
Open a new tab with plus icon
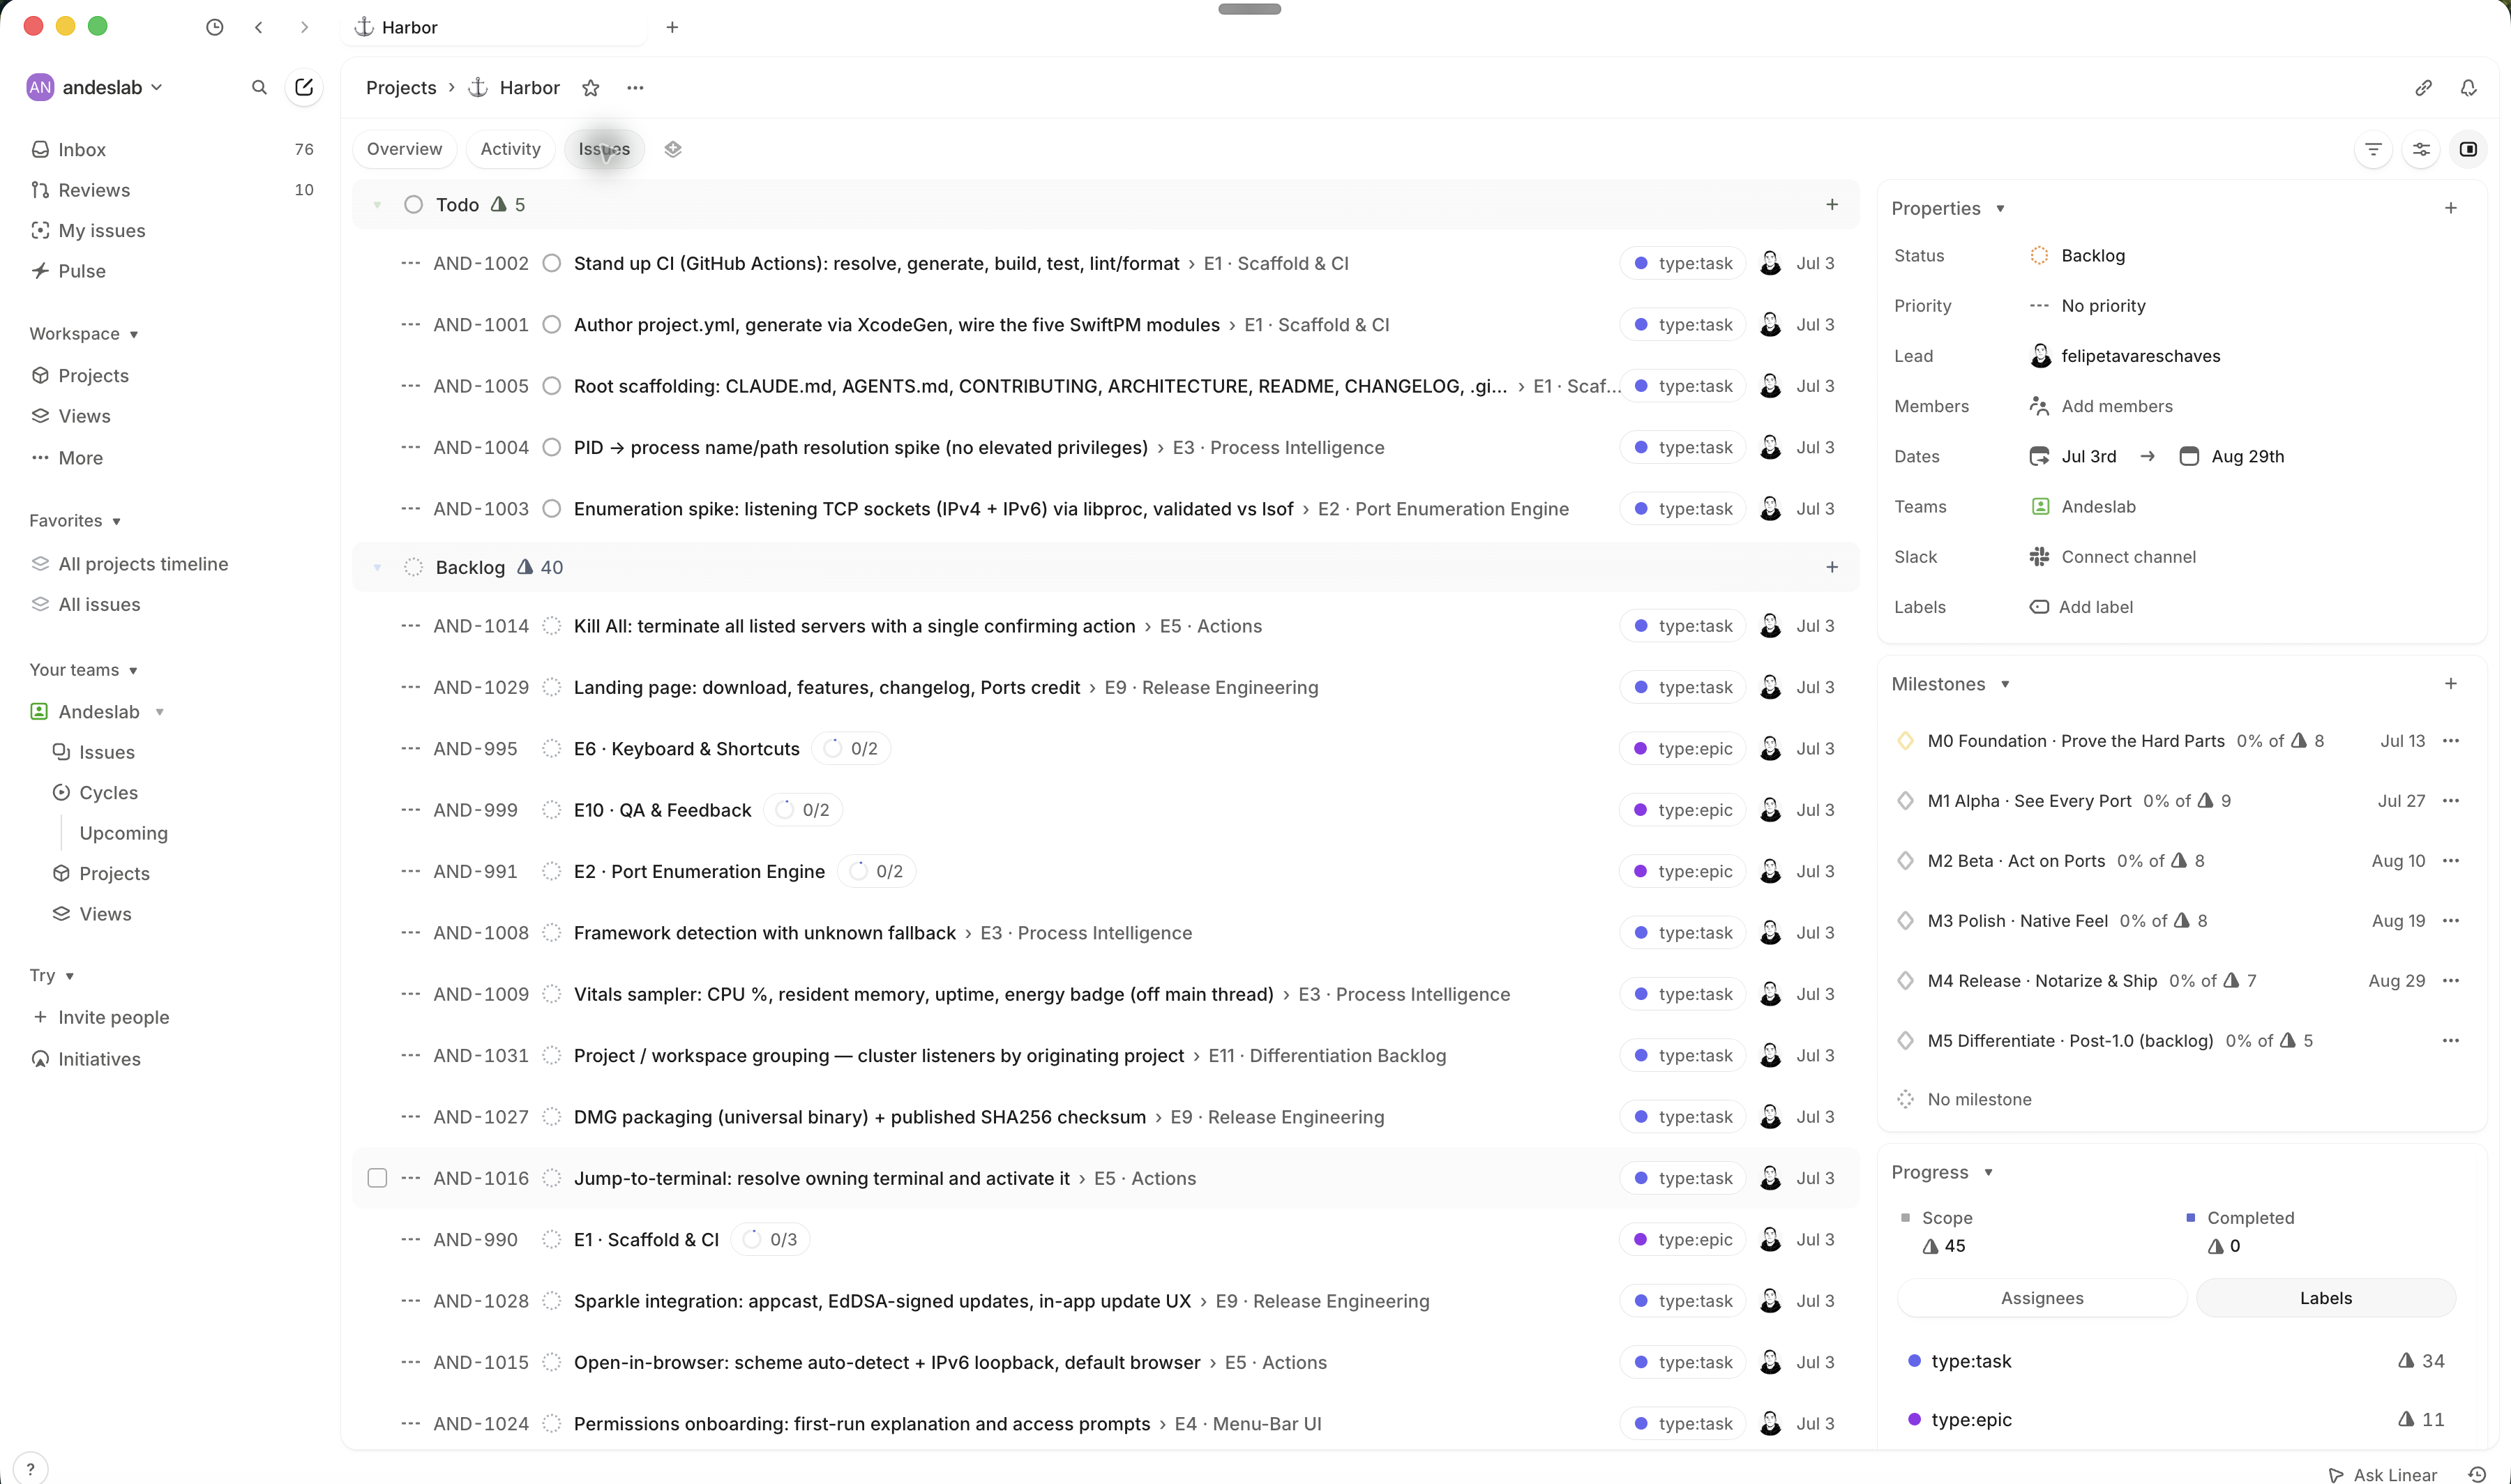coord(672,27)
